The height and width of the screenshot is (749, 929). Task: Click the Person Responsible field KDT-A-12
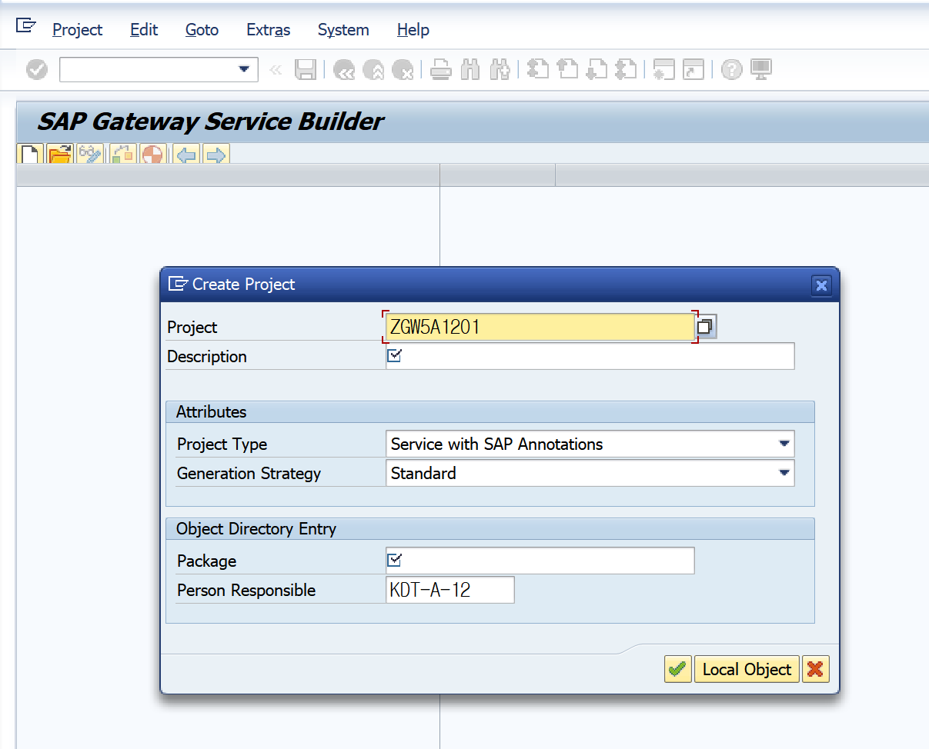tap(450, 590)
